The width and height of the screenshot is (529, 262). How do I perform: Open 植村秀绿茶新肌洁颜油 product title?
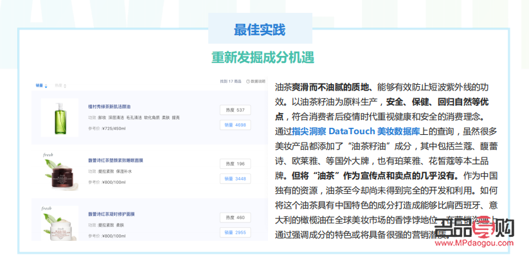click(109, 106)
